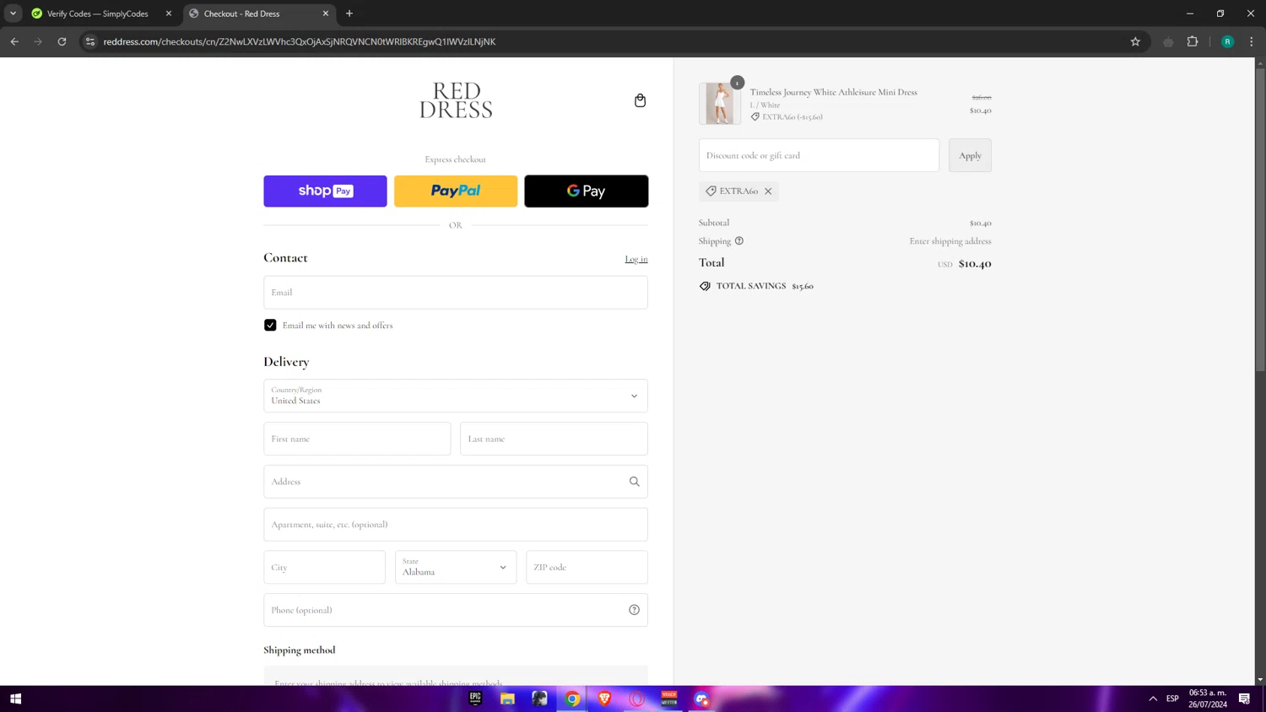Expand the Country/Region dropdown
Viewport: 1266px width, 712px height.
pos(456,396)
